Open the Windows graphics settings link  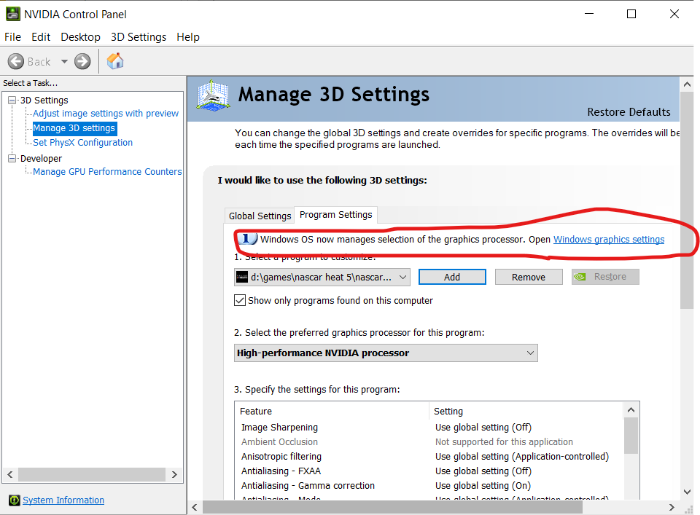tap(609, 240)
